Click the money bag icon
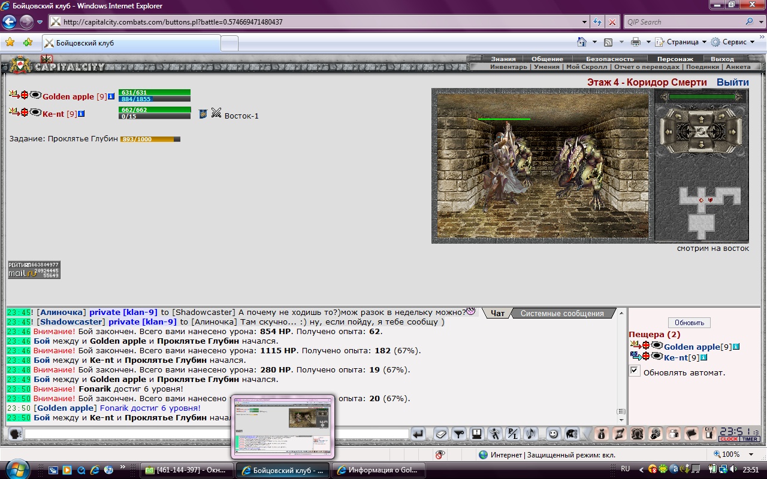The height and width of the screenshot is (479, 767). coord(601,434)
